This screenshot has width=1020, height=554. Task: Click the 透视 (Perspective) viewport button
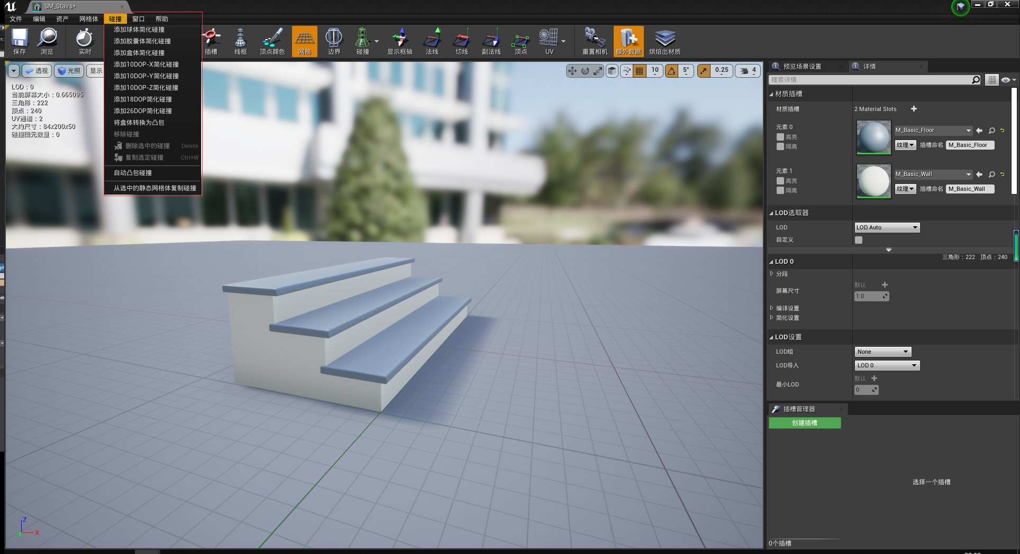tap(37, 71)
